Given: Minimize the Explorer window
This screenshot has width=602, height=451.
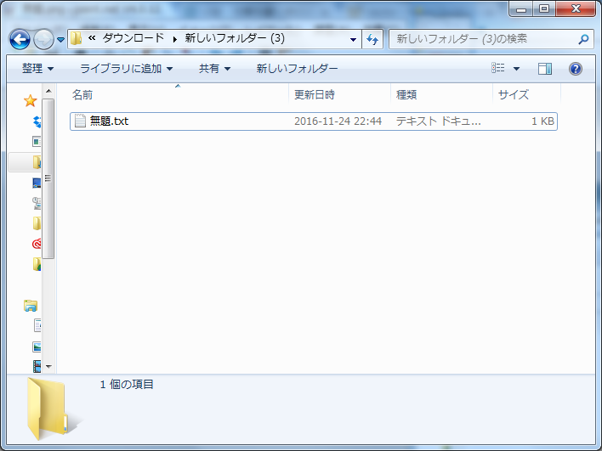Looking at the screenshot, I should coord(521,8).
